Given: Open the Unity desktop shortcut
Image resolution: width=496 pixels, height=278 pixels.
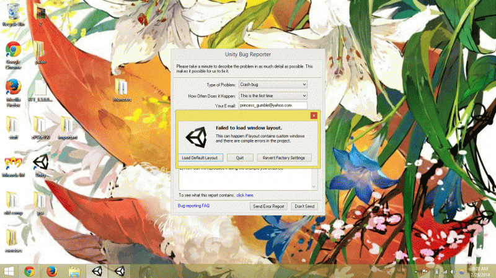Looking at the screenshot, I should tap(40, 165).
